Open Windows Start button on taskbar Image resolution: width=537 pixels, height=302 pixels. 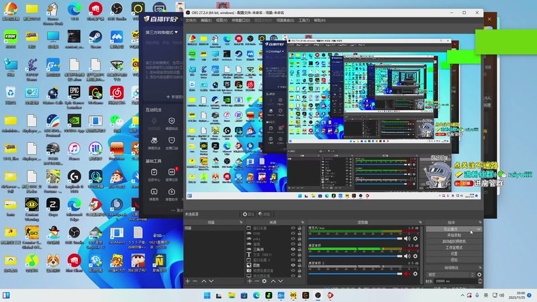pyautogui.click(x=207, y=295)
